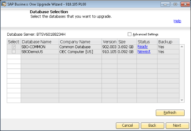This screenshot has height=131, width=191.
Task: Open the Ready status link
Action: point(143,47)
